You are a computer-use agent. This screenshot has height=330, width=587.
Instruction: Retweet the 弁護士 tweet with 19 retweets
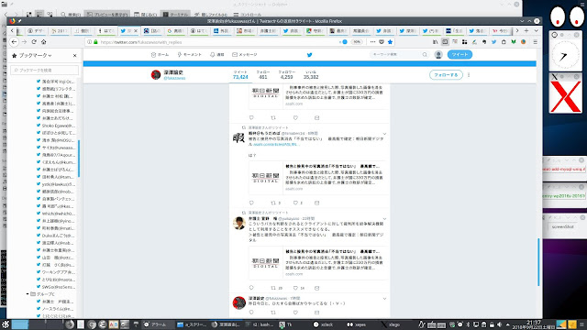(273, 288)
